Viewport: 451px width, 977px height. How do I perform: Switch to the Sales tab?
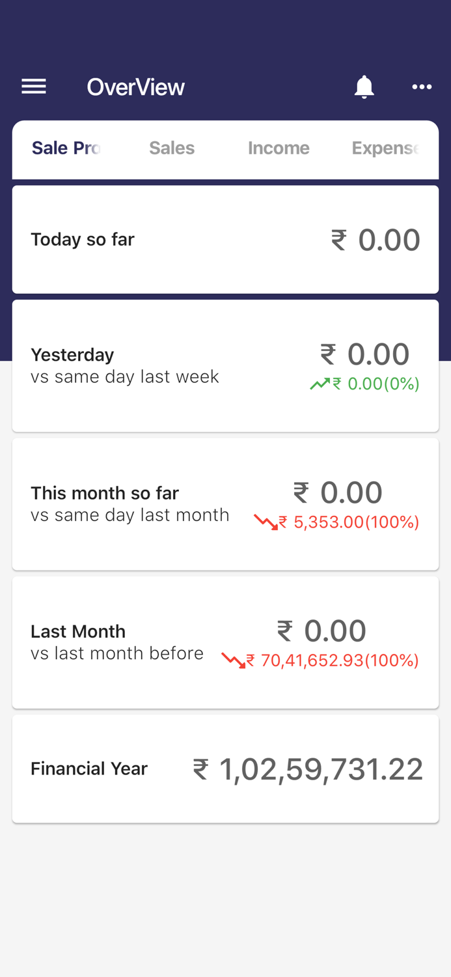point(172,148)
